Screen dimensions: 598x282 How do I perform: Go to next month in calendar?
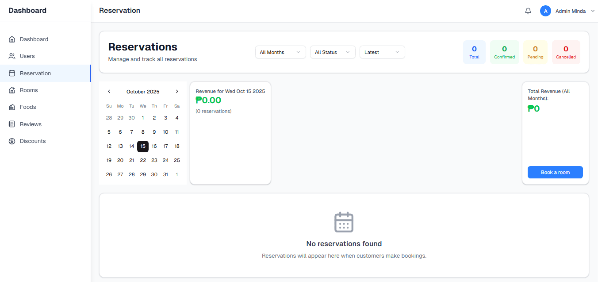[177, 92]
